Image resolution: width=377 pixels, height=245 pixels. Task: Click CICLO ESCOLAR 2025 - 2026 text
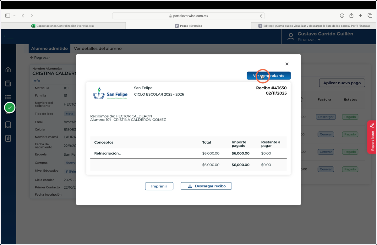pyautogui.click(x=159, y=94)
